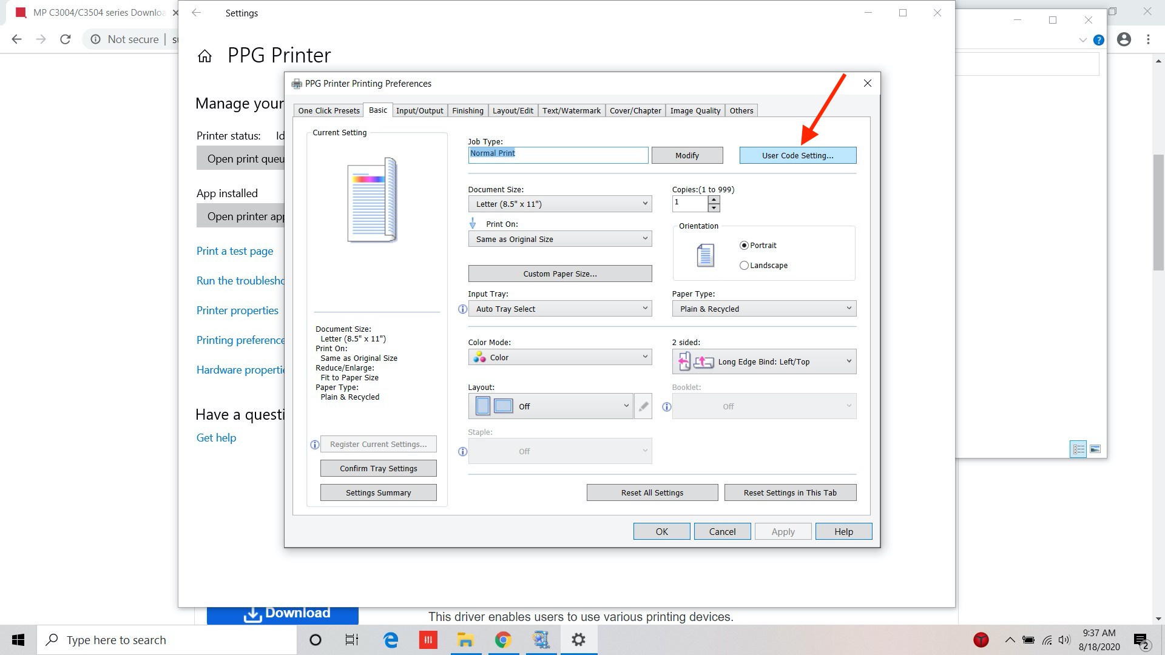The image size is (1165, 655).
Task: Open Cortana circle icon in taskbar
Action: 315,640
